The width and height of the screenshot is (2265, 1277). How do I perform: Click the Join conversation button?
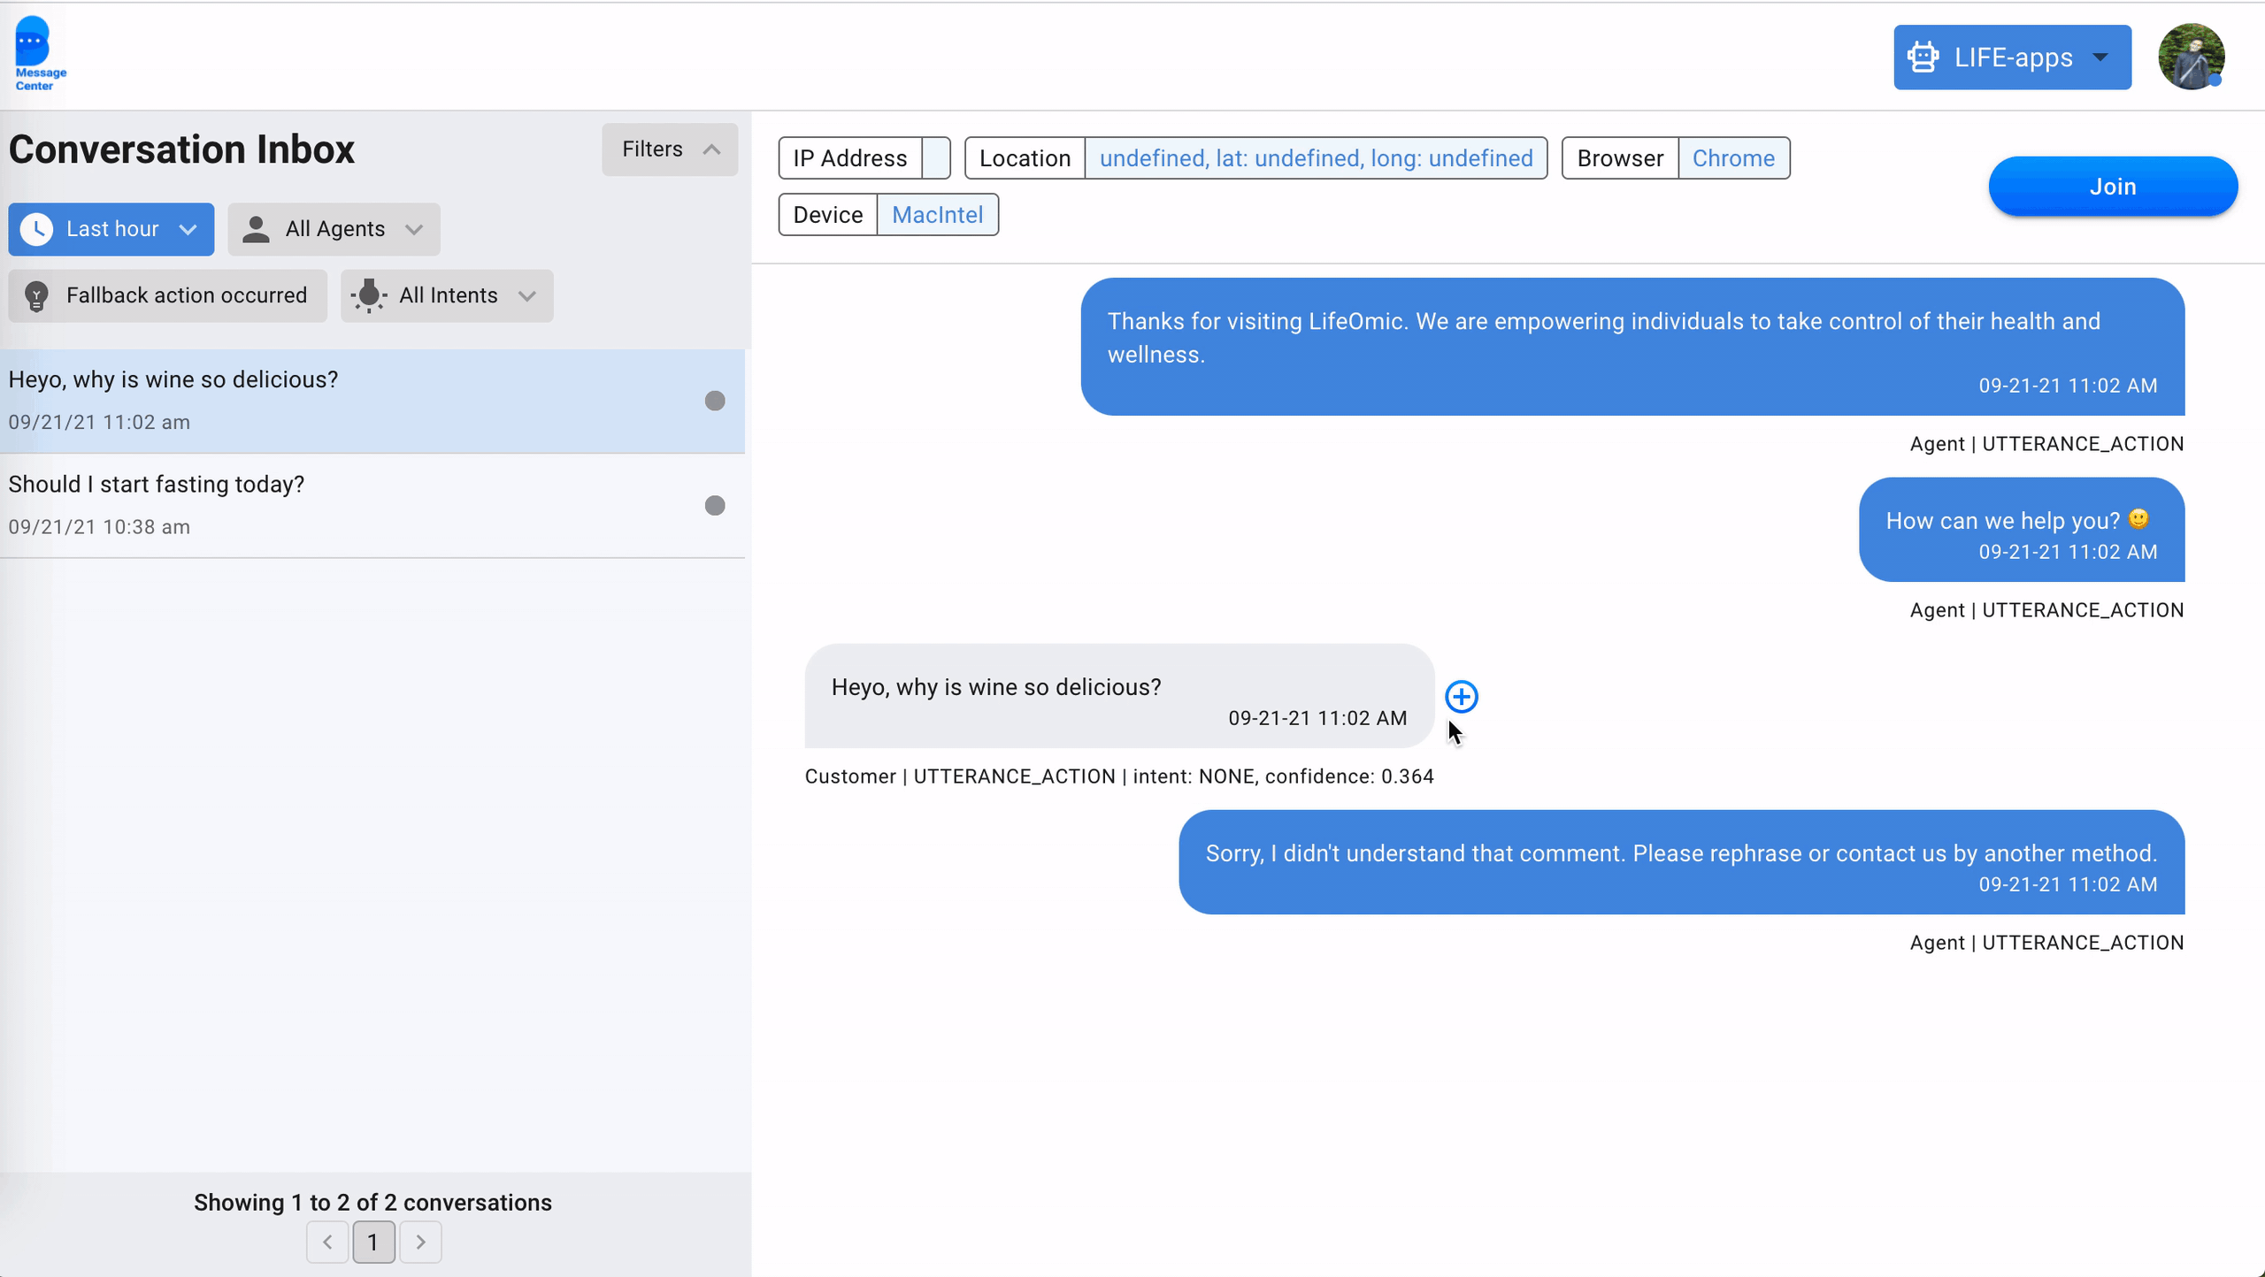[2113, 185]
